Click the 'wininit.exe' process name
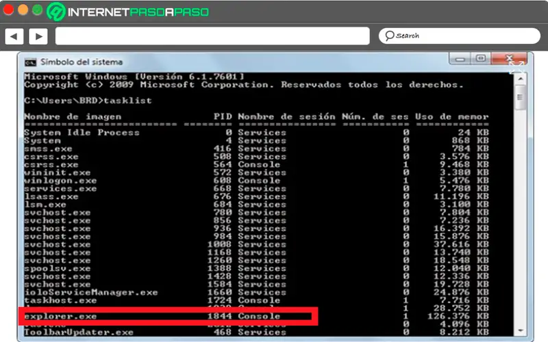This screenshot has width=548, height=342. click(58, 173)
